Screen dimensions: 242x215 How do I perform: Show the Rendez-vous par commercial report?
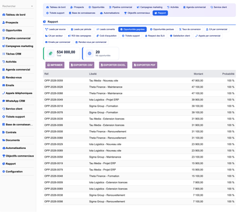[x=91, y=42]
